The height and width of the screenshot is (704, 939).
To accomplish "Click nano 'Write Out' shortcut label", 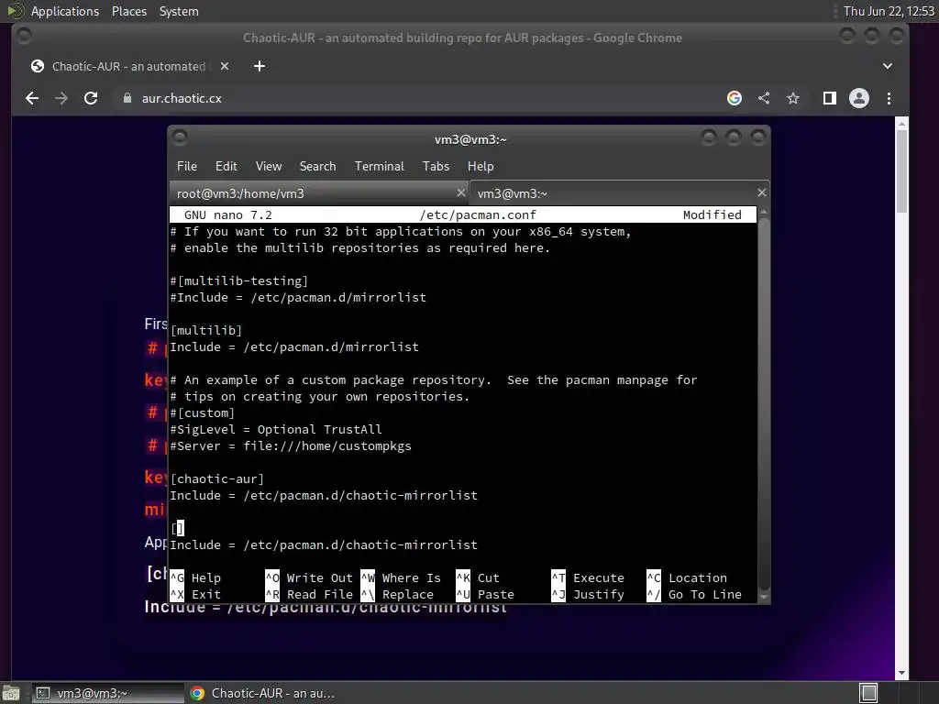I will (x=319, y=578).
